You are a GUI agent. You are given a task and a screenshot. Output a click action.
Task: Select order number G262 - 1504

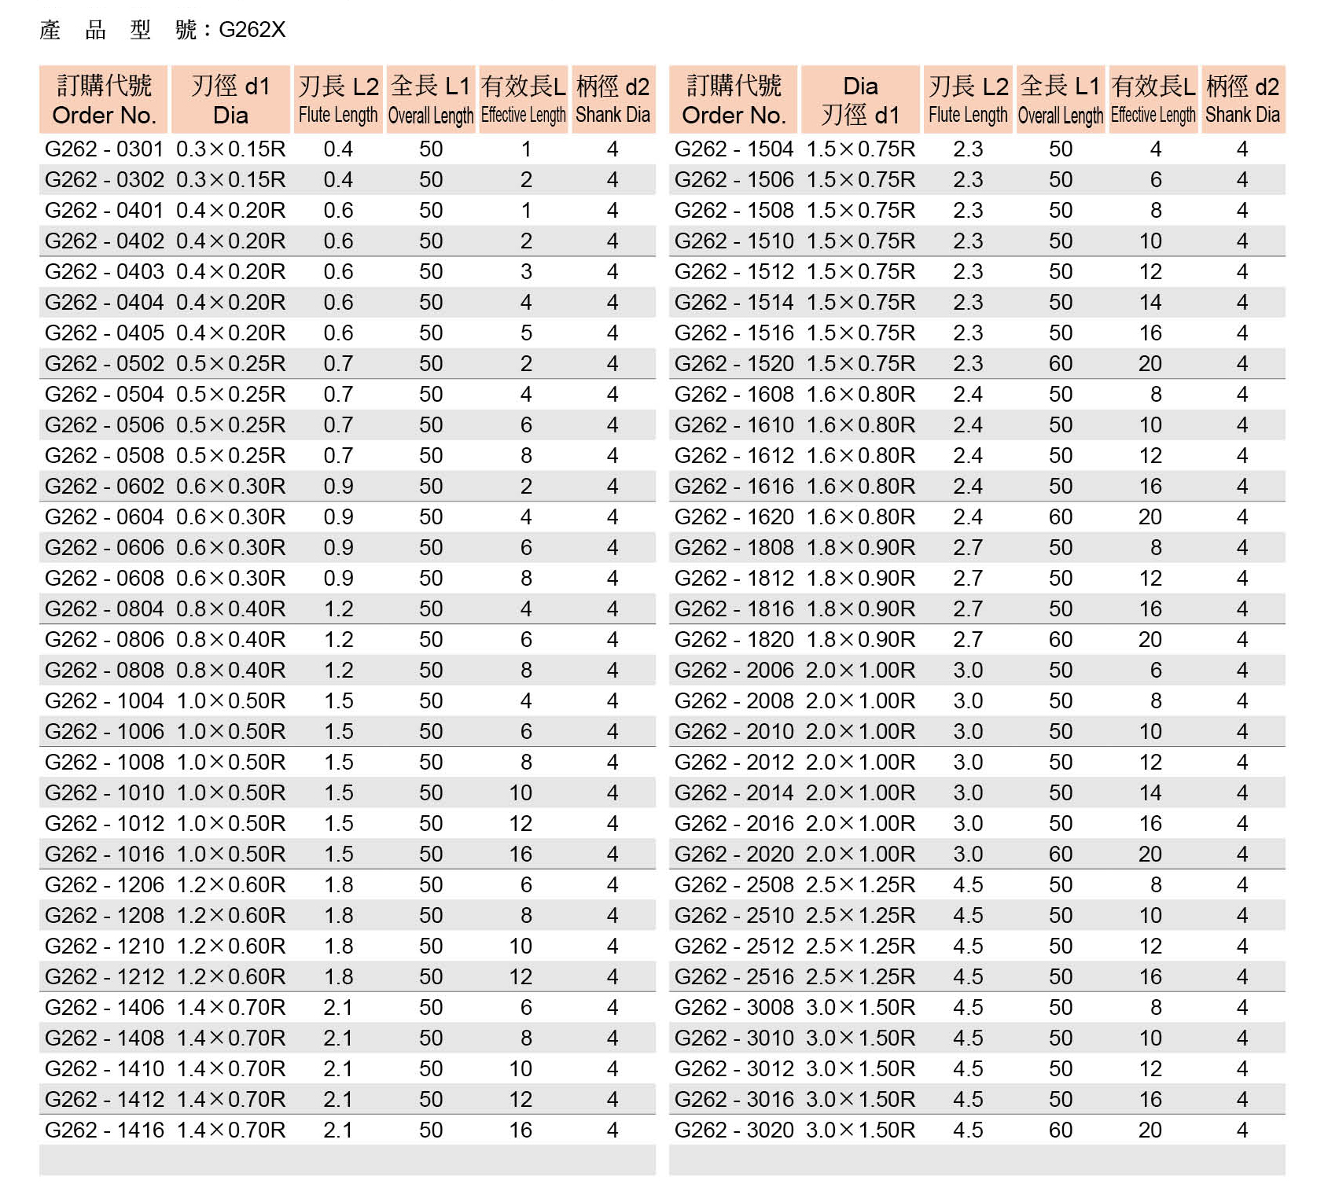pos(734,149)
